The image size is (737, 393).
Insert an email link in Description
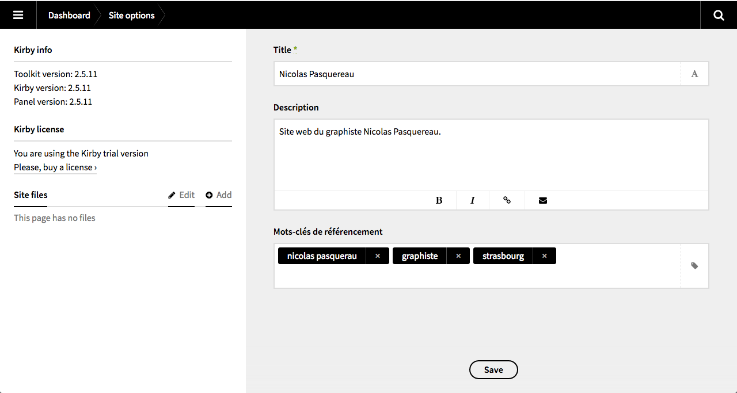pyautogui.click(x=542, y=200)
